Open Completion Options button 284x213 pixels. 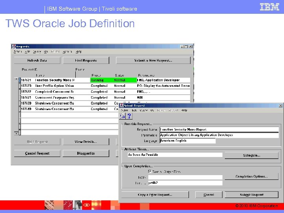click(252, 176)
